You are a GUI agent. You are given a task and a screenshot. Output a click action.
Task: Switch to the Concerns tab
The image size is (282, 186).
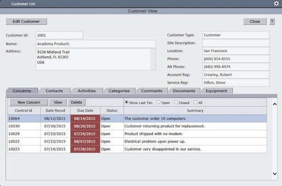pos(22,91)
